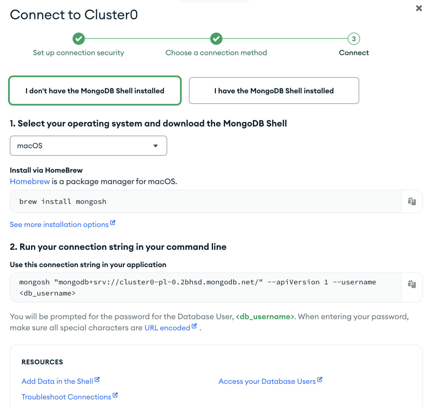Select I don't have the MongoDB Shell installed
Viewport: 427px width, 410px height.
[x=95, y=91]
